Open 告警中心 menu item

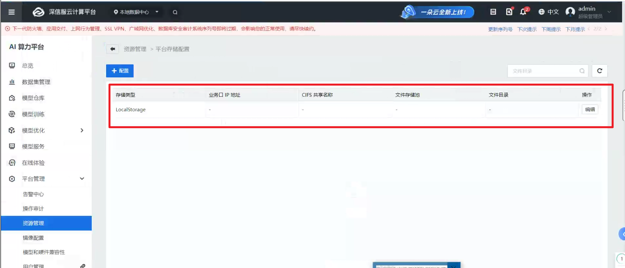point(33,194)
